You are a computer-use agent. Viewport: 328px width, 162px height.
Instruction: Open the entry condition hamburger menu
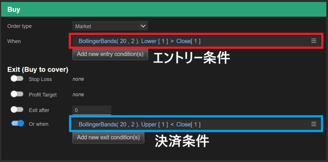pyautogui.click(x=314, y=41)
